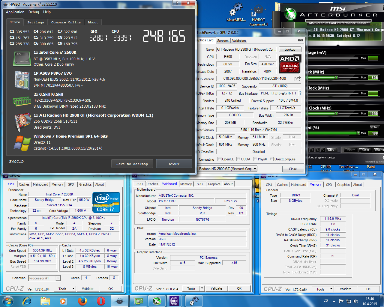Toggle the CUDA checkbox in GPU-Z
The width and height of the screenshot is (384, 307).
238,159
